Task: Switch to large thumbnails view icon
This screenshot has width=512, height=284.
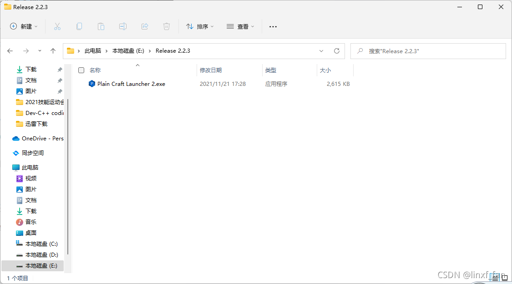Action: 504,278
